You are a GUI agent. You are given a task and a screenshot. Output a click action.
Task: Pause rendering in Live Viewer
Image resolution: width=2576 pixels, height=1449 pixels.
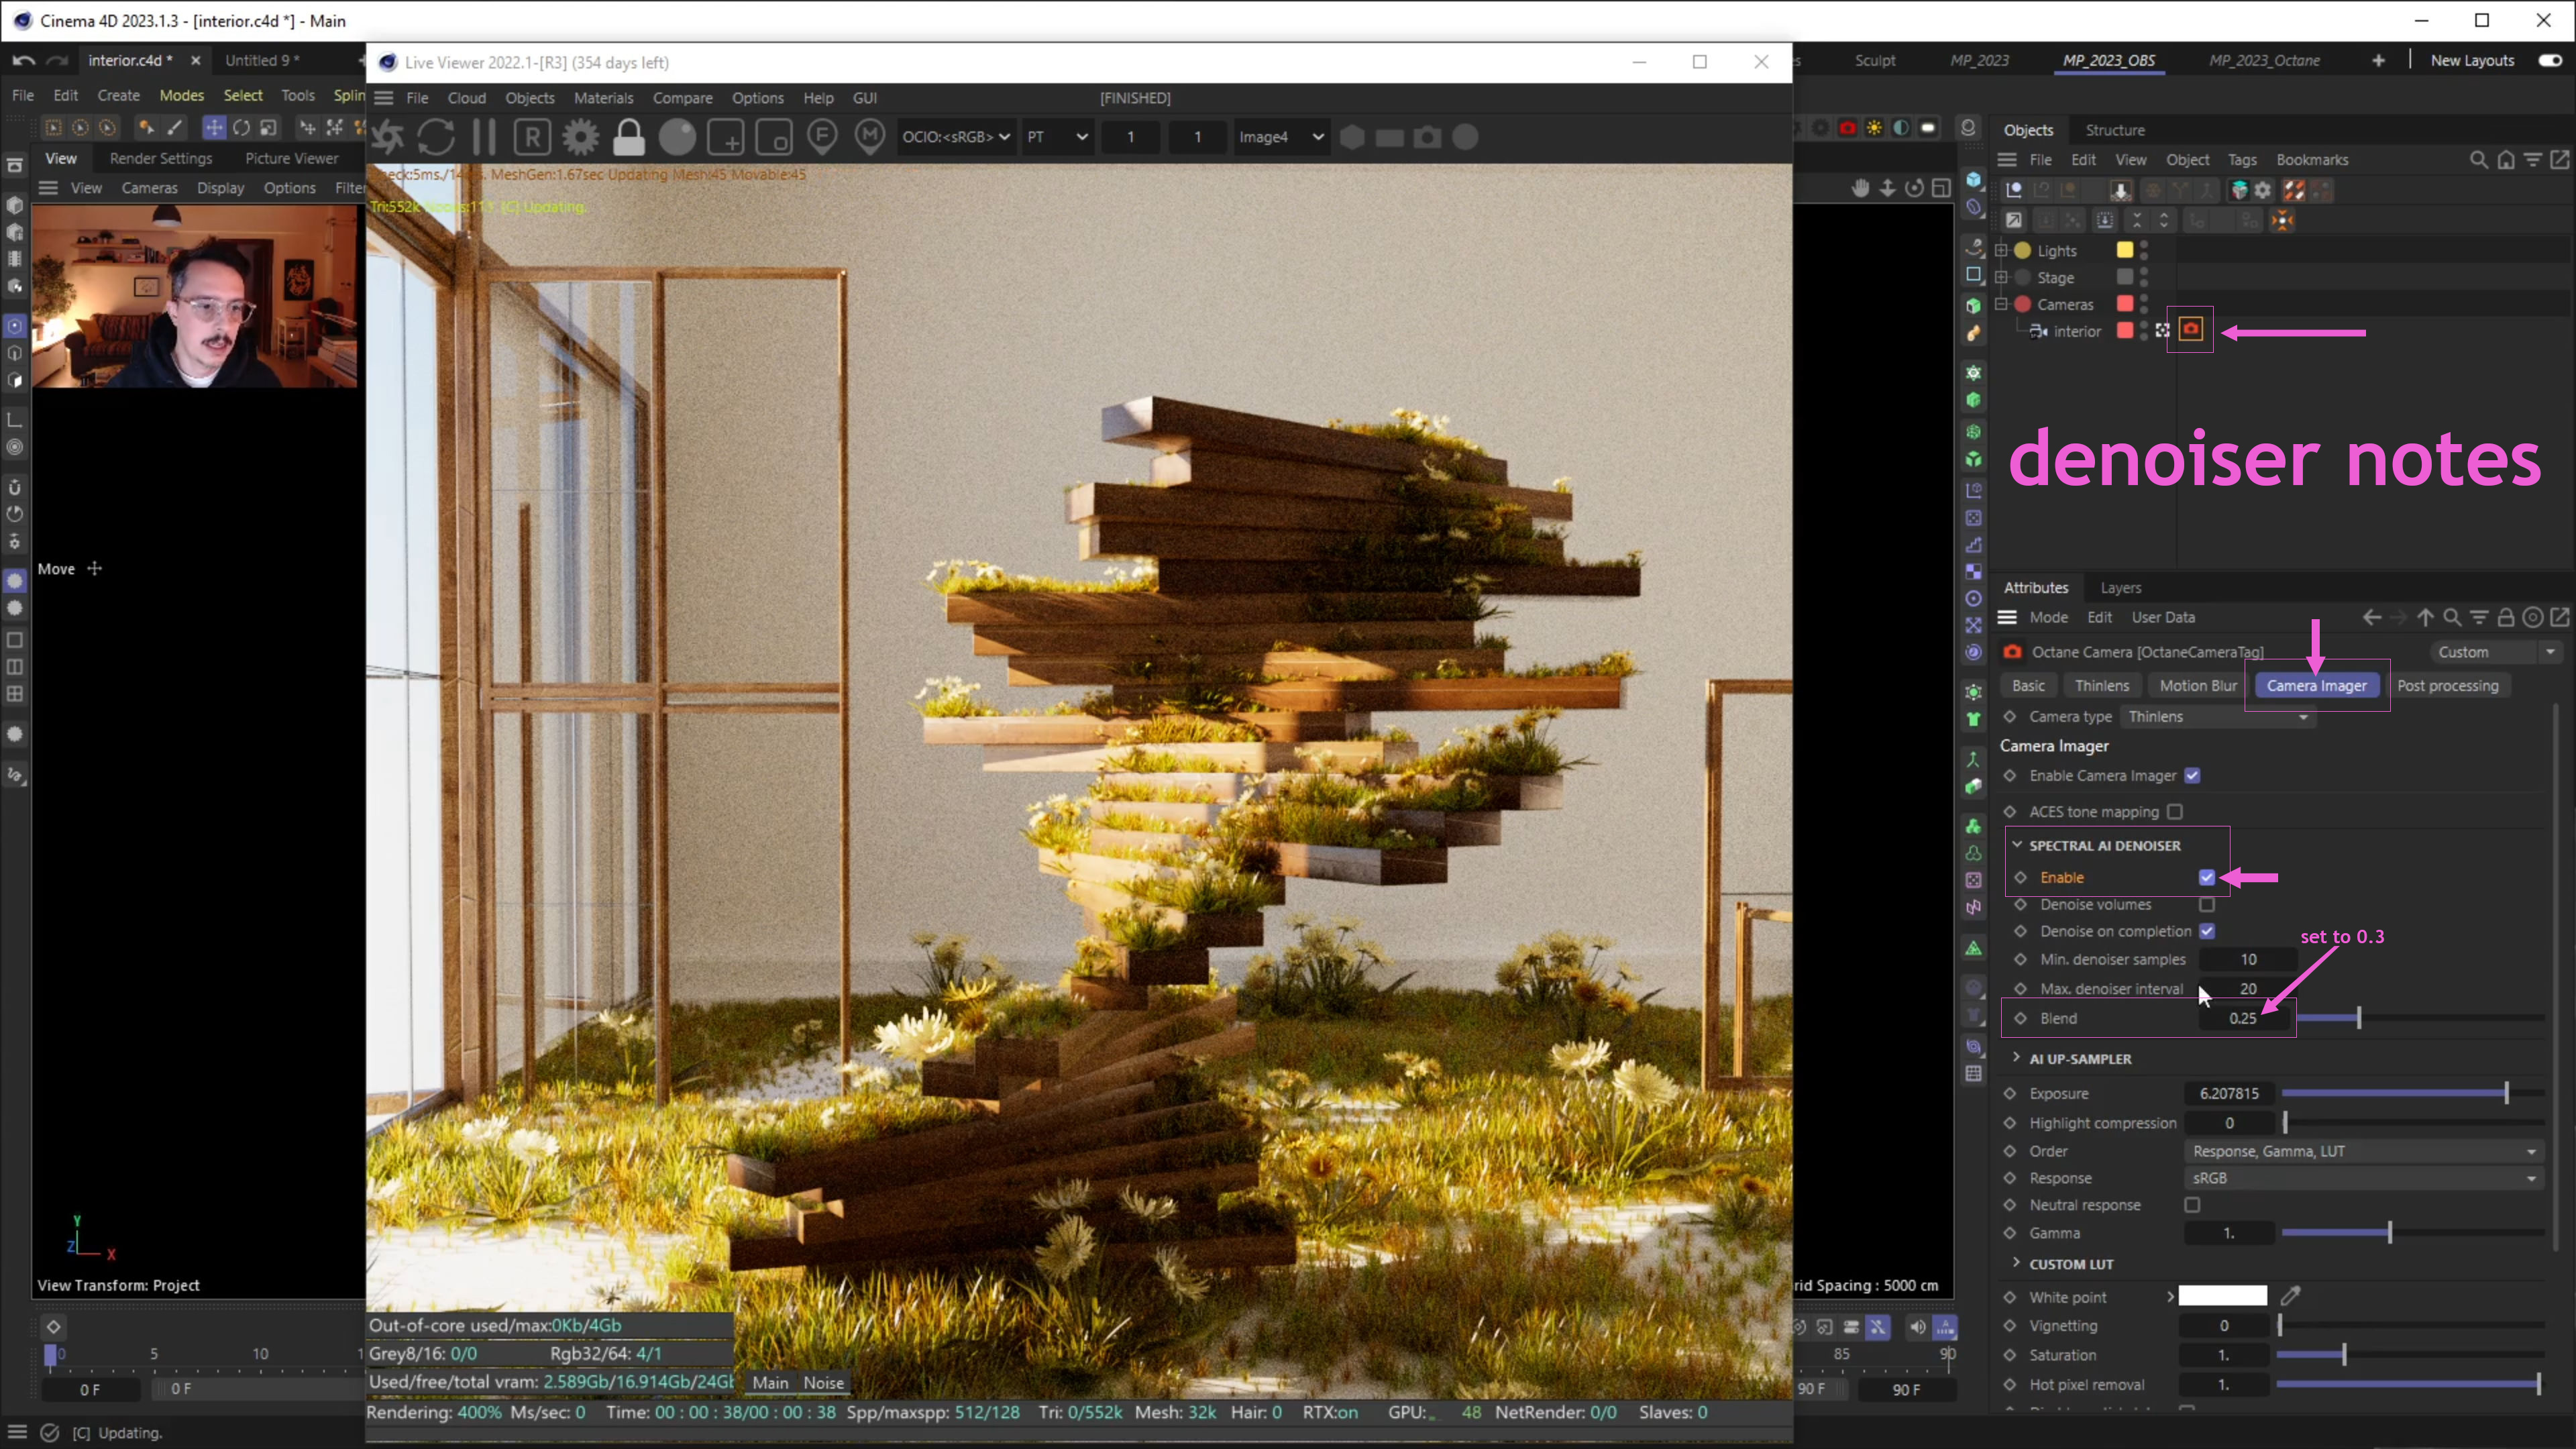point(484,137)
